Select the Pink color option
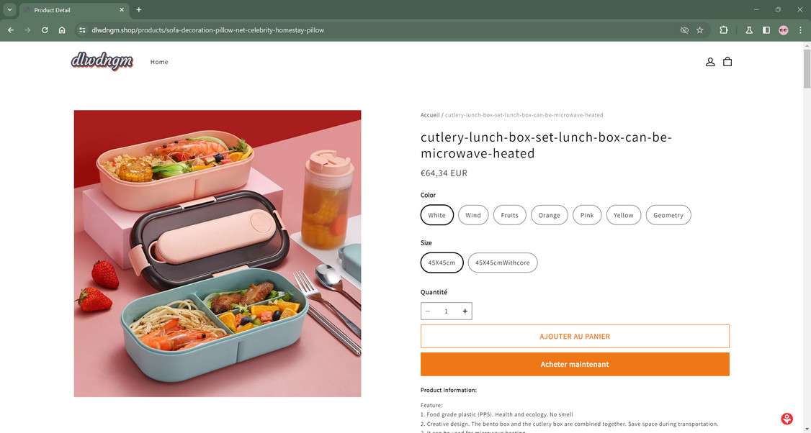Viewport: 811px width, 433px height. [587, 215]
